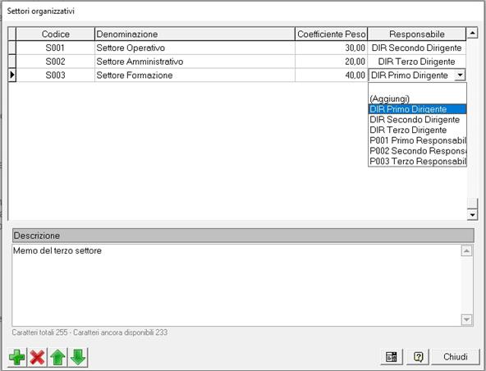The image size is (486, 371).
Task: Click the red X delete icon
Action: [x=37, y=357]
